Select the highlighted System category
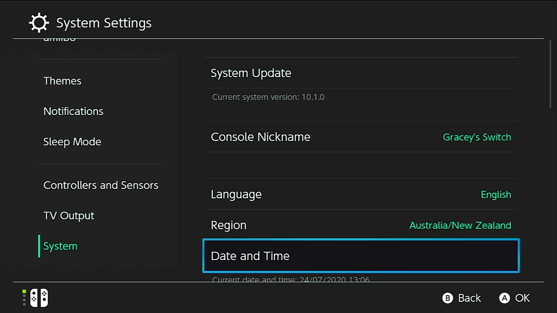 pyautogui.click(x=60, y=246)
